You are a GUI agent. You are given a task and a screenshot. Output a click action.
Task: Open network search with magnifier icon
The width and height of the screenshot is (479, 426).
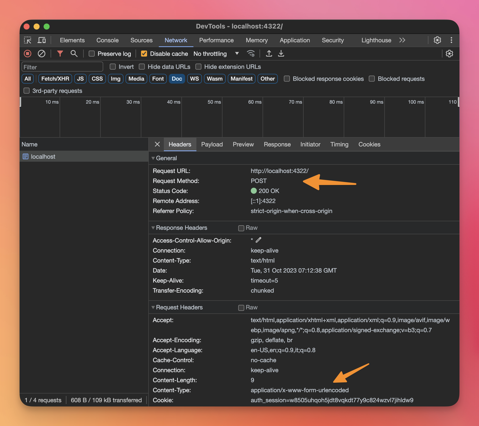click(74, 54)
